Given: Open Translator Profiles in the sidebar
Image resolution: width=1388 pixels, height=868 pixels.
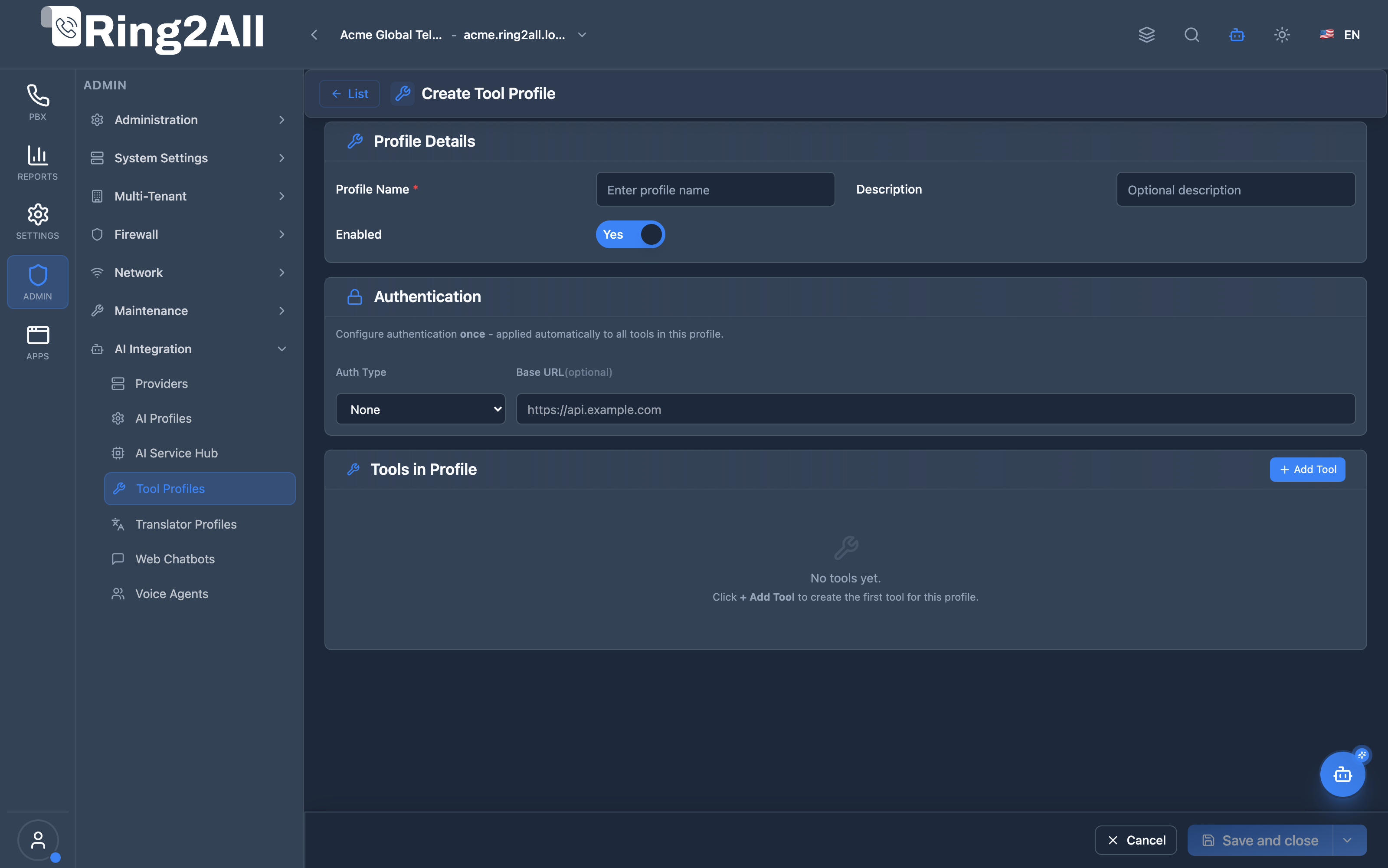Looking at the screenshot, I should (x=200, y=524).
